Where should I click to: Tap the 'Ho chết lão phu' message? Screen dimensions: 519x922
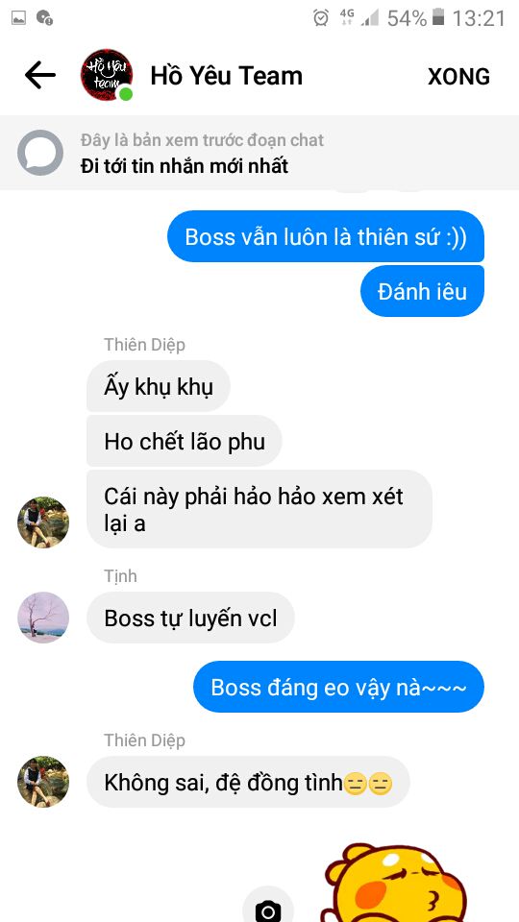tap(185, 441)
